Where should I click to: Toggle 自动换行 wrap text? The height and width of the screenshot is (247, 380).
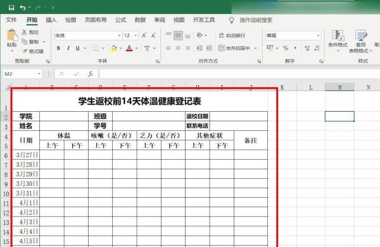(x=232, y=35)
